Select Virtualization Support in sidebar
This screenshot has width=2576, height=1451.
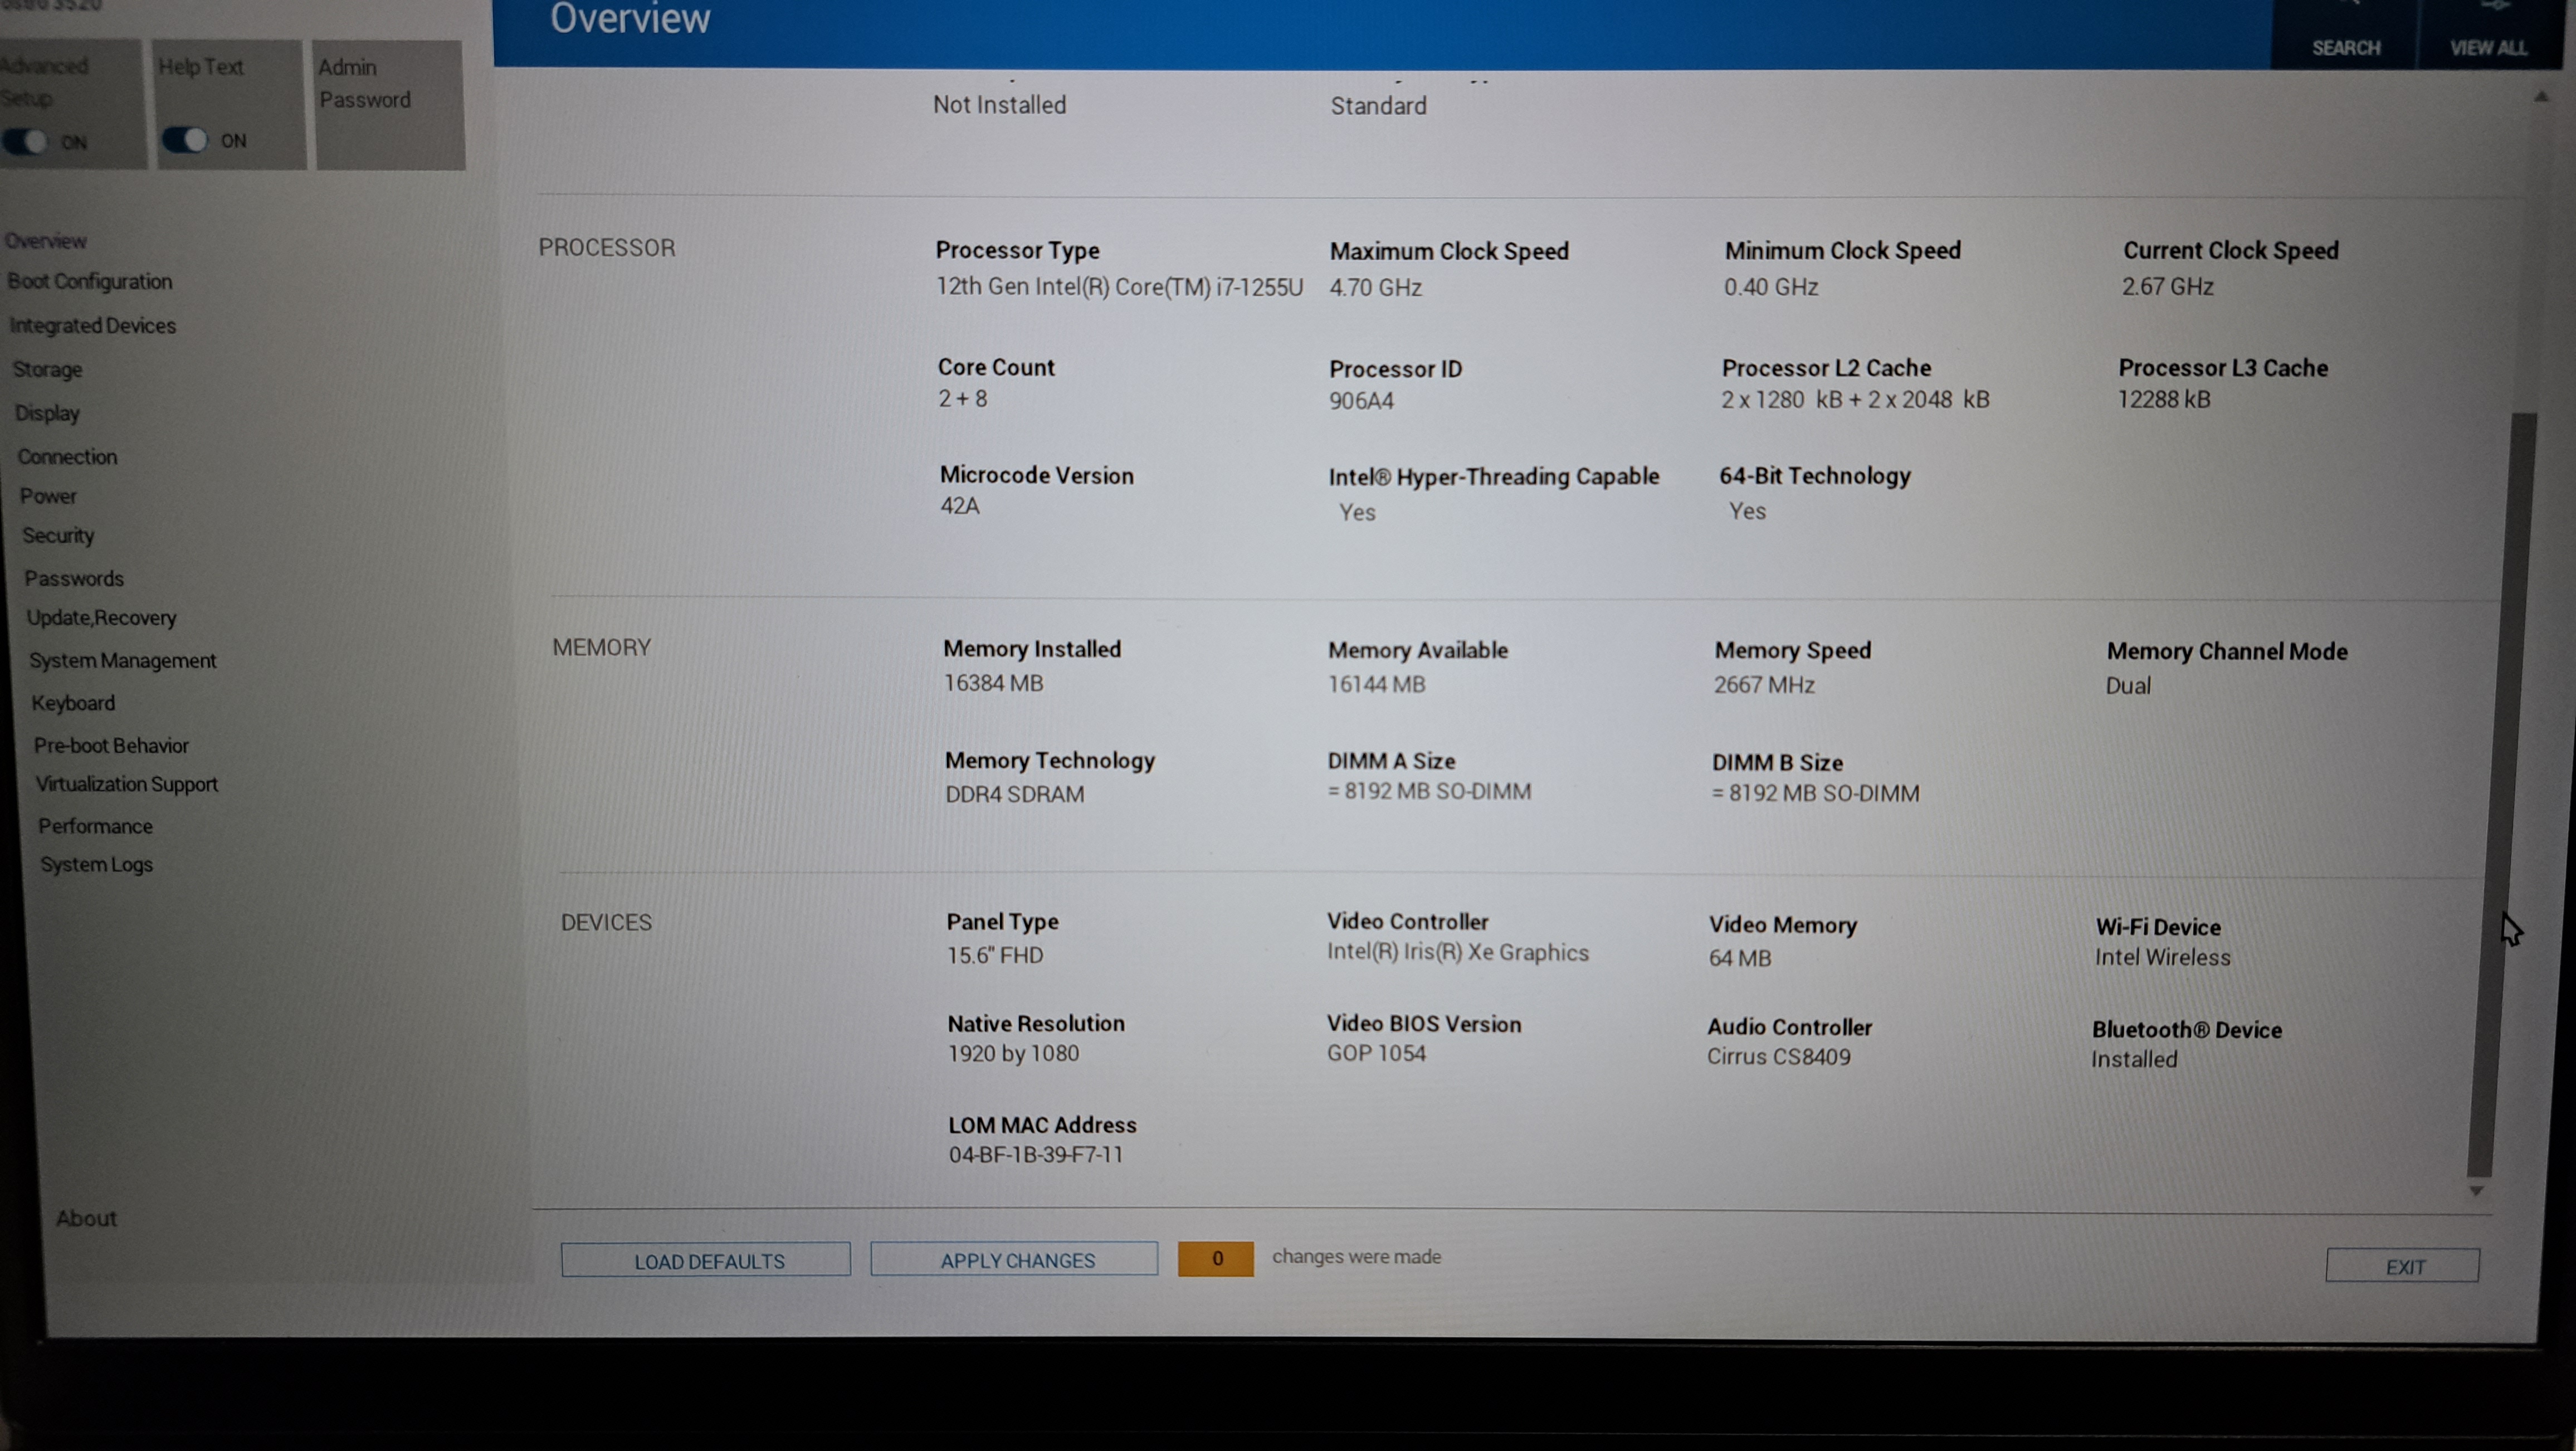point(126,785)
